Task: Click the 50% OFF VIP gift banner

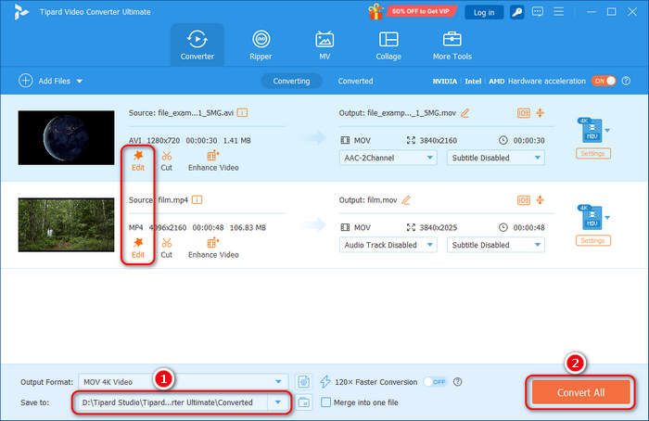Action: click(412, 11)
